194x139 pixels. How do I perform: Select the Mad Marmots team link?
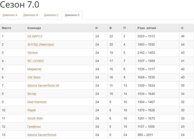tap(37, 102)
